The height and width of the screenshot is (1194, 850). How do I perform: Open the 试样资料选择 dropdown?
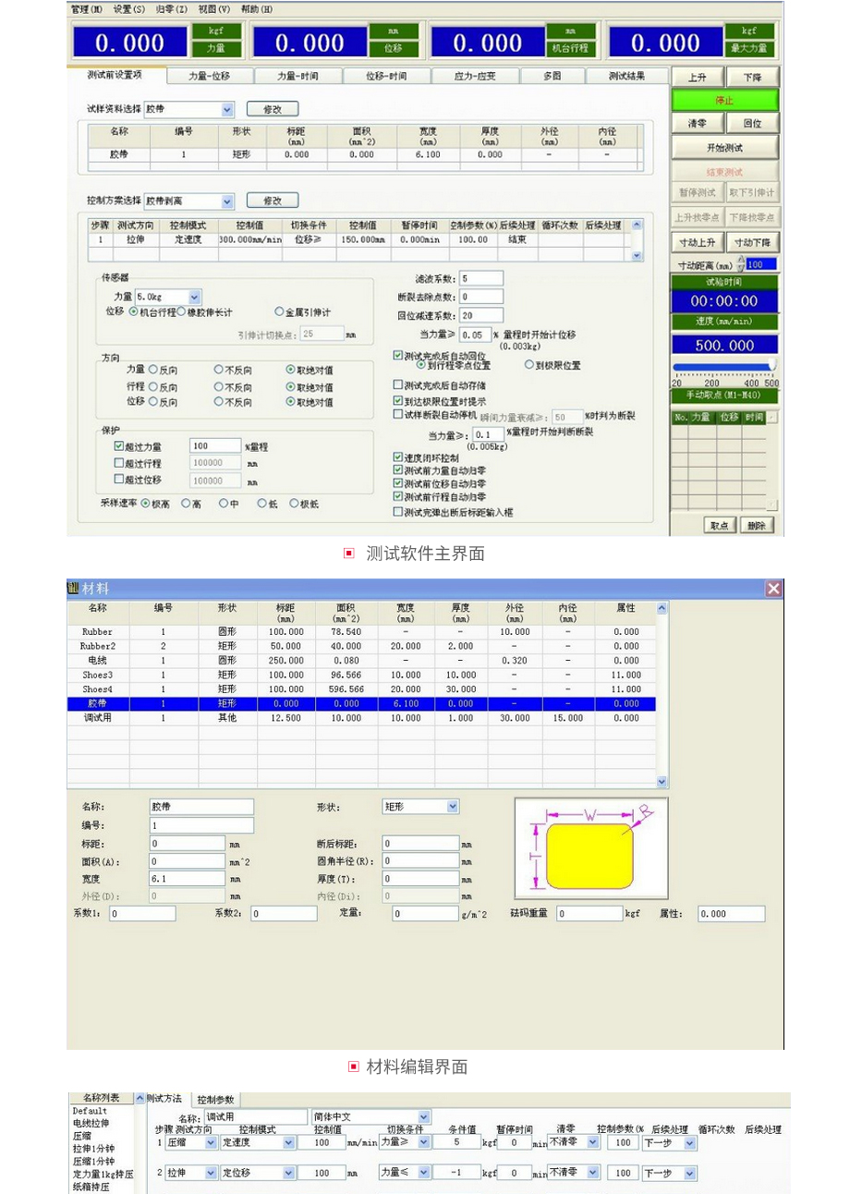[x=228, y=109]
